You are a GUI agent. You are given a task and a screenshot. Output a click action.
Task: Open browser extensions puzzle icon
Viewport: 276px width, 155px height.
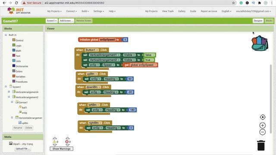click(x=259, y=3)
